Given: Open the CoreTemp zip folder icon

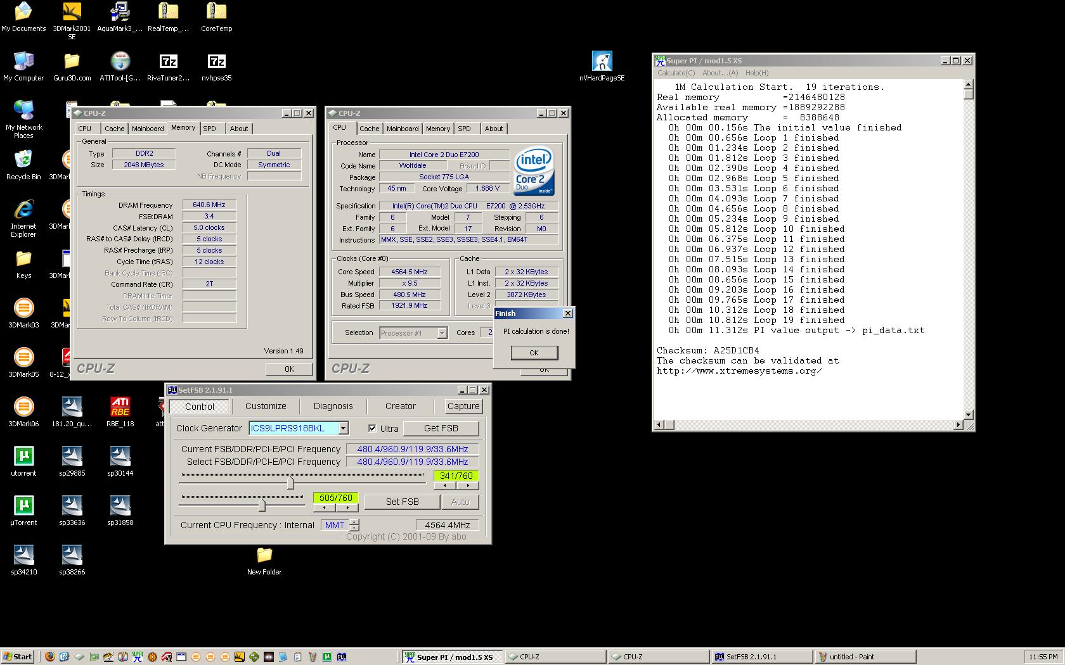Looking at the screenshot, I should click(x=216, y=17).
